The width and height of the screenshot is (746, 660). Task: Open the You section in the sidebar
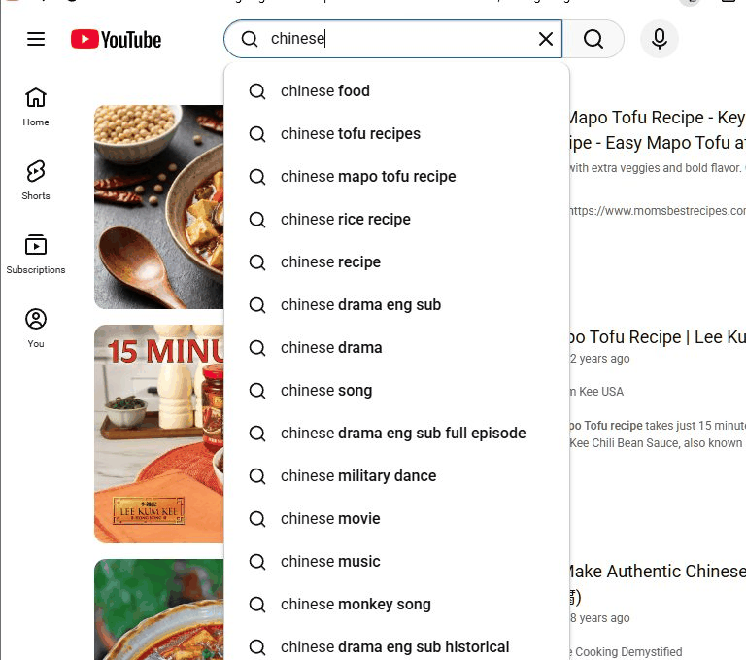36,329
